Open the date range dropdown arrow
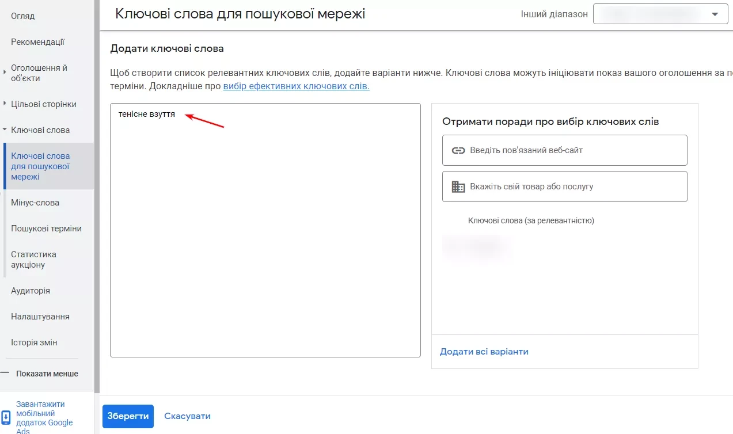The height and width of the screenshot is (434, 733). click(x=715, y=14)
